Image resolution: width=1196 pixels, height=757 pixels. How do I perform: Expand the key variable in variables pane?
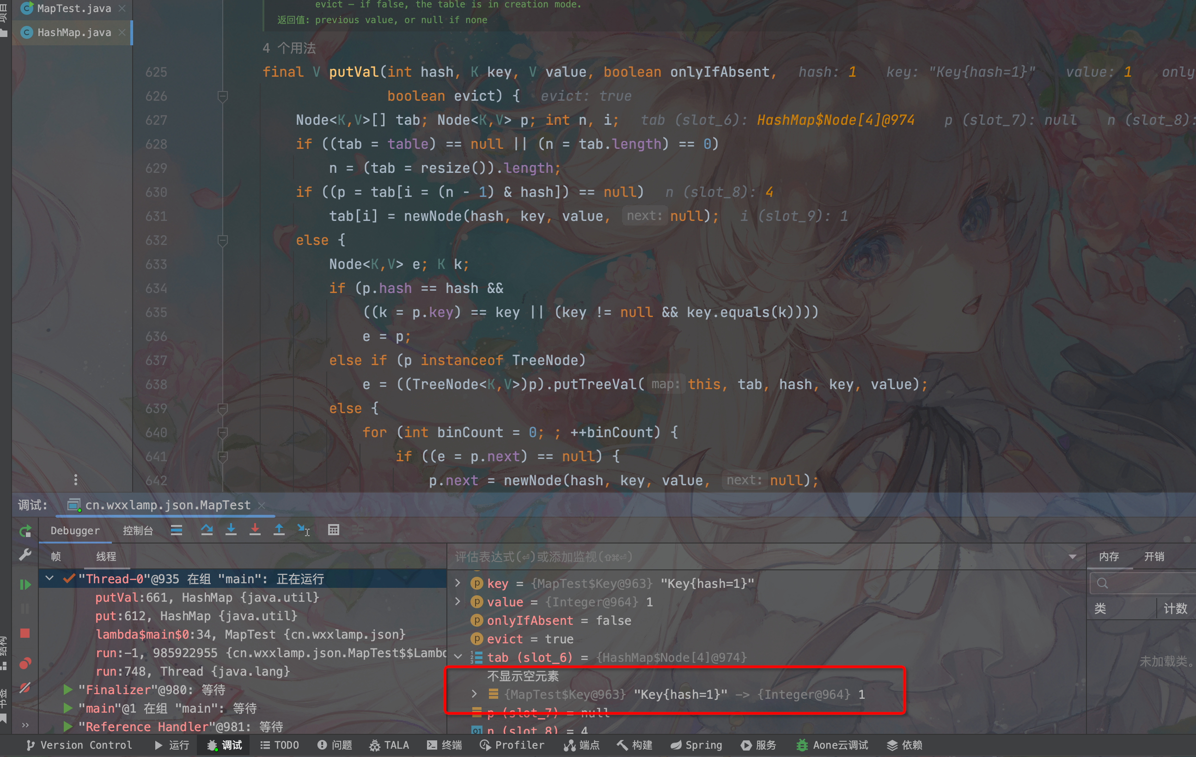(x=458, y=583)
